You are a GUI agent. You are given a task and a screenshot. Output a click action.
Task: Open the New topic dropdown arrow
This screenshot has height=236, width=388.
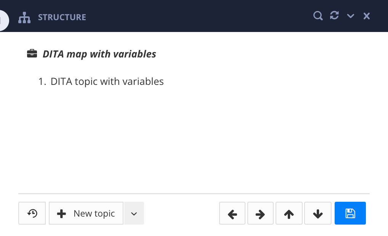[x=134, y=213]
